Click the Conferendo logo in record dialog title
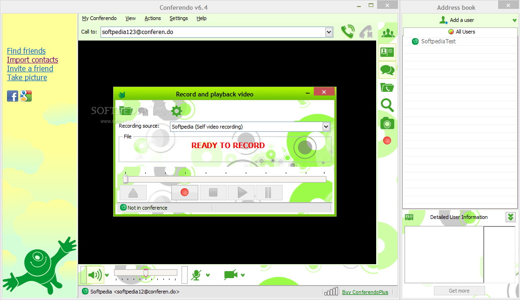Image resolution: width=520 pixels, height=300 pixels. [122, 95]
